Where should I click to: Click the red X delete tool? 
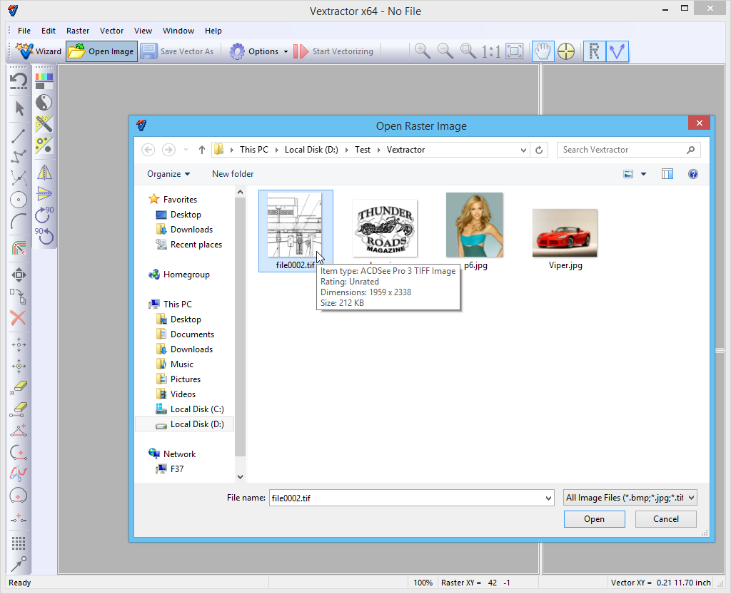[19, 318]
